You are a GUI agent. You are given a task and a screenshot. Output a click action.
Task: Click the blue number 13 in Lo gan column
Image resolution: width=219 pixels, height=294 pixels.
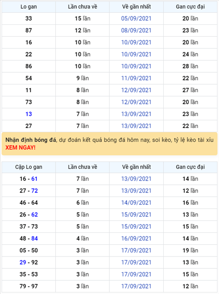(x=29, y=114)
